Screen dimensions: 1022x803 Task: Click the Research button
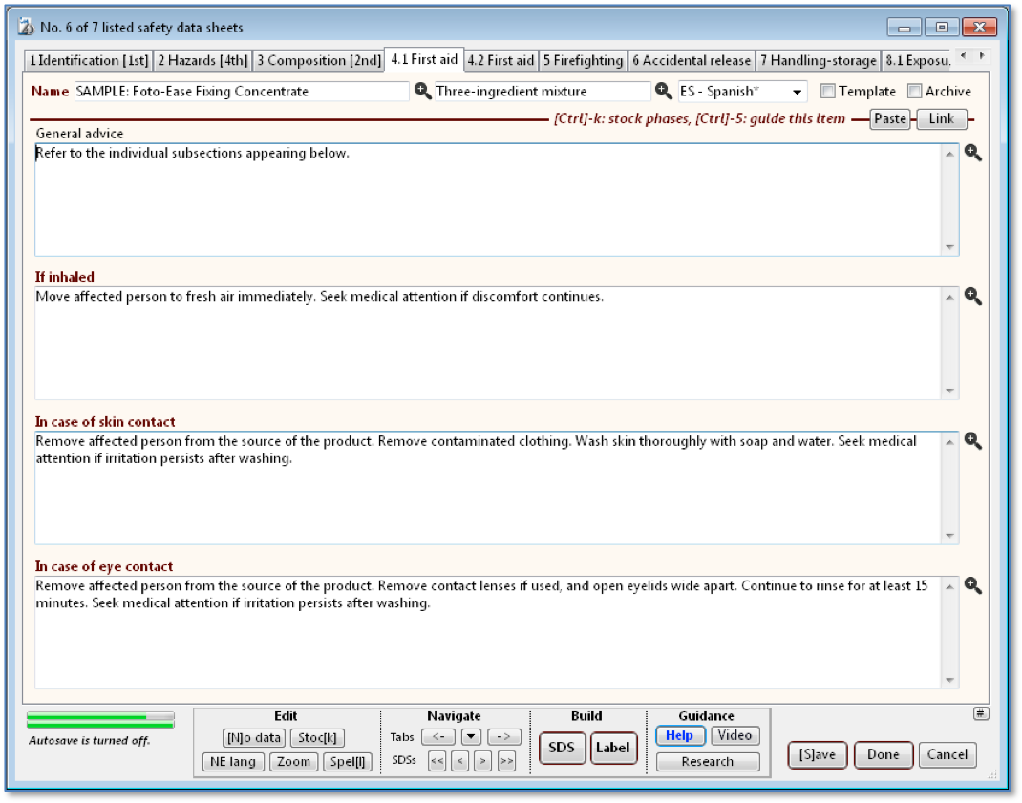click(708, 761)
